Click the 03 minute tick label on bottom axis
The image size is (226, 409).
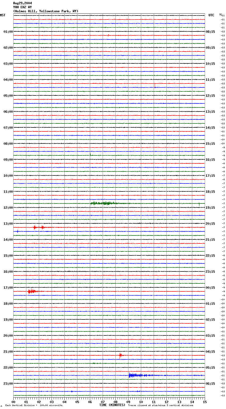(x=52, y=402)
